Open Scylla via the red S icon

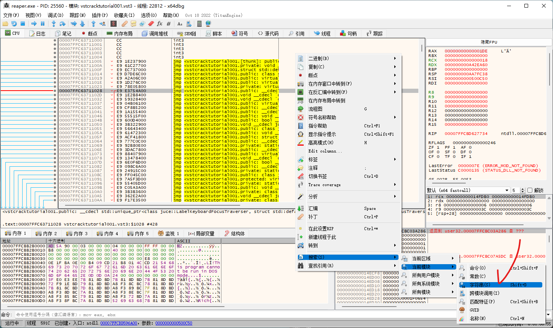[113, 24]
